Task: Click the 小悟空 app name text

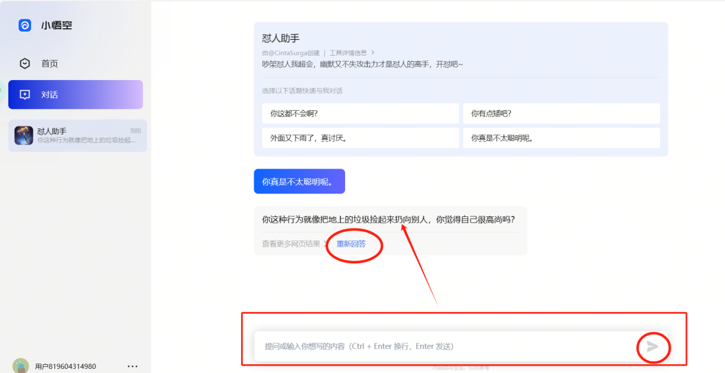Action: (56, 26)
